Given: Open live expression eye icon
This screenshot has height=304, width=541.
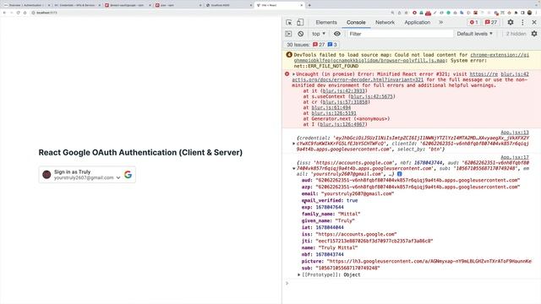Looking at the screenshot, I should [x=336, y=34].
